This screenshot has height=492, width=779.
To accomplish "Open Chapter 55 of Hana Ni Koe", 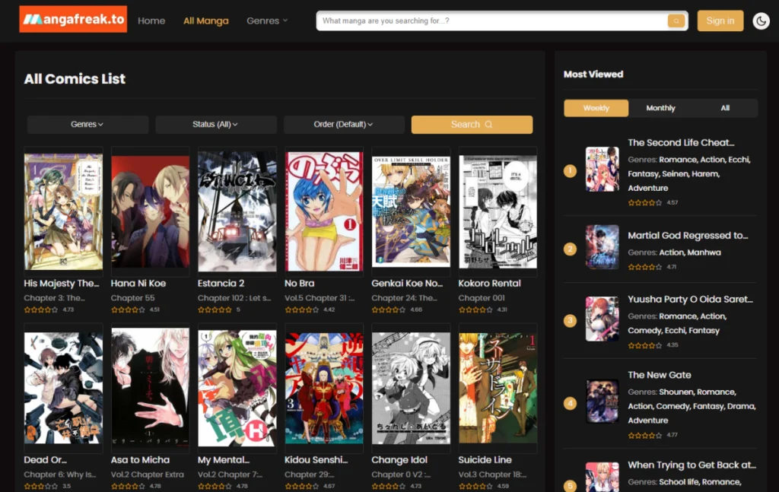I will click(x=132, y=298).
